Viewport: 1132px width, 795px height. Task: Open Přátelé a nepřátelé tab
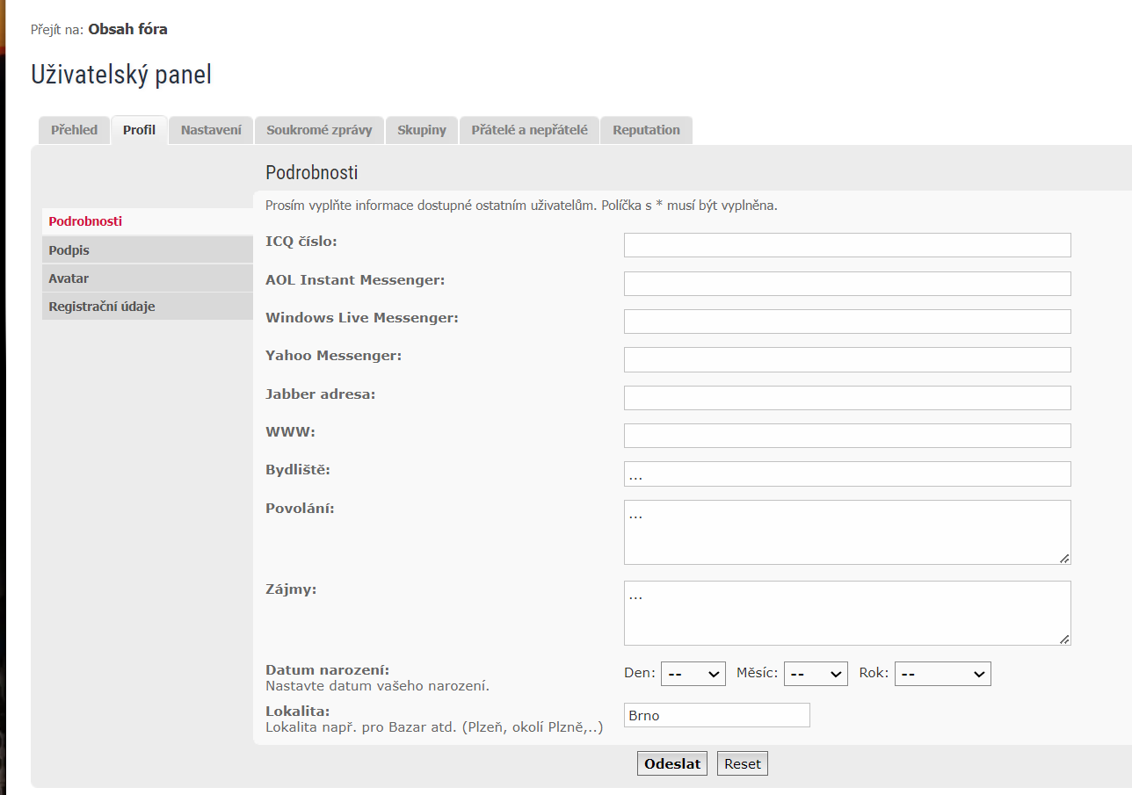529,130
